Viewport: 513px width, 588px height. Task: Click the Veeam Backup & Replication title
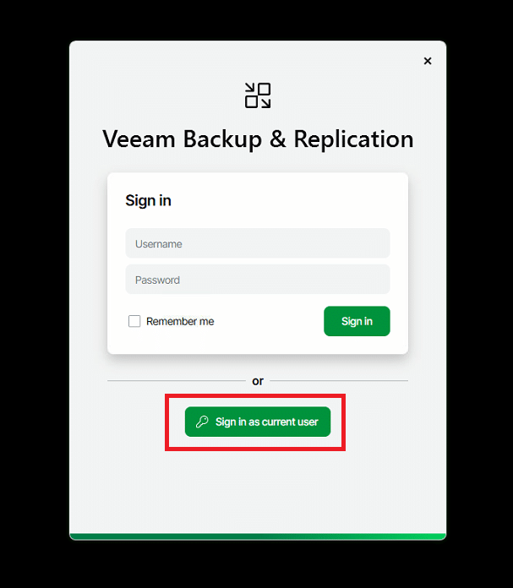[x=258, y=139]
